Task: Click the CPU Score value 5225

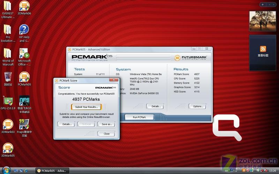Action: (197, 79)
